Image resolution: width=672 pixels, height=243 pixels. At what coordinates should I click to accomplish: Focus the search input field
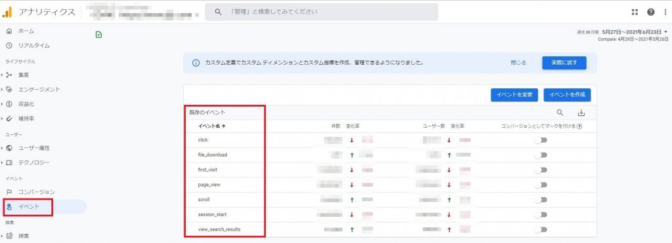(x=322, y=12)
